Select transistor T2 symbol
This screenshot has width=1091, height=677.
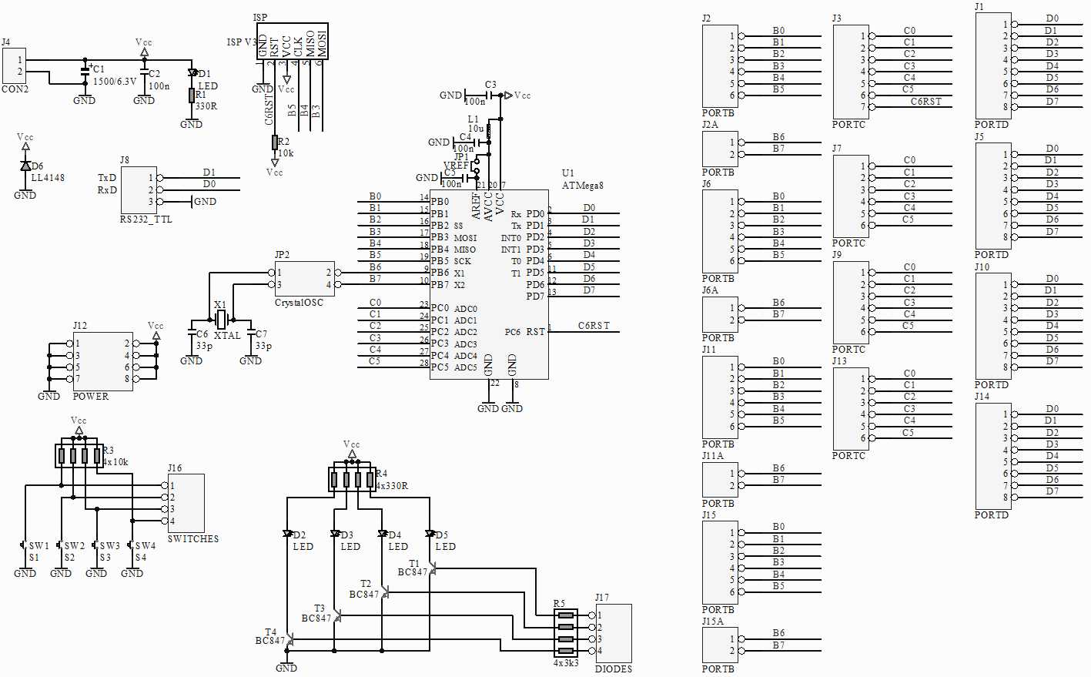(x=384, y=592)
